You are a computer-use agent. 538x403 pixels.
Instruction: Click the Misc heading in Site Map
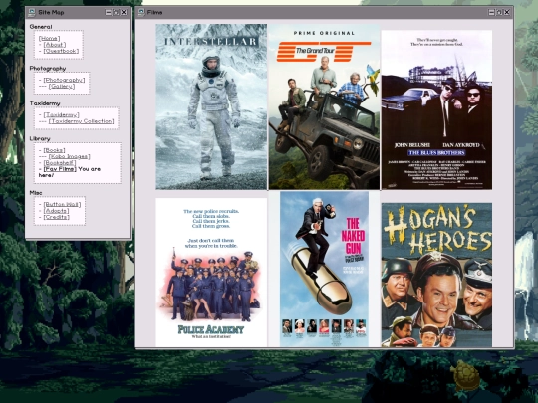[x=36, y=193]
